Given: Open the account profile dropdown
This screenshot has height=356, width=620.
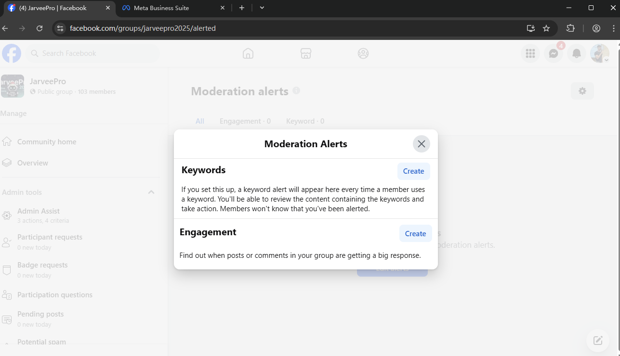Looking at the screenshot, I should (x=600, y=53).
